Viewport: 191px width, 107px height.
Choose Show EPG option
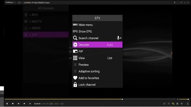(97, 32)
